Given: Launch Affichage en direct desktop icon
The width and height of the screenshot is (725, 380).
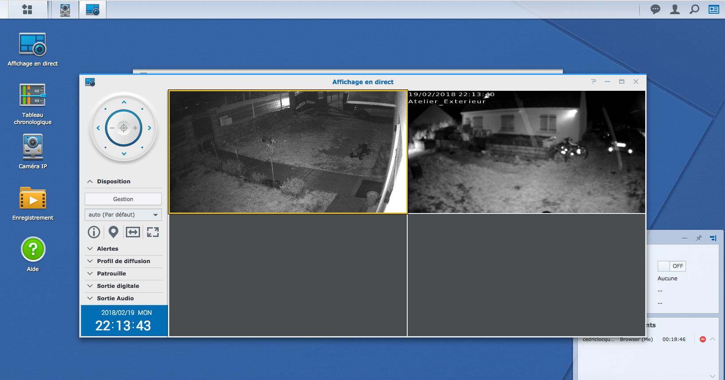Looking at the screenshot, I should click(x=33, y=50).
